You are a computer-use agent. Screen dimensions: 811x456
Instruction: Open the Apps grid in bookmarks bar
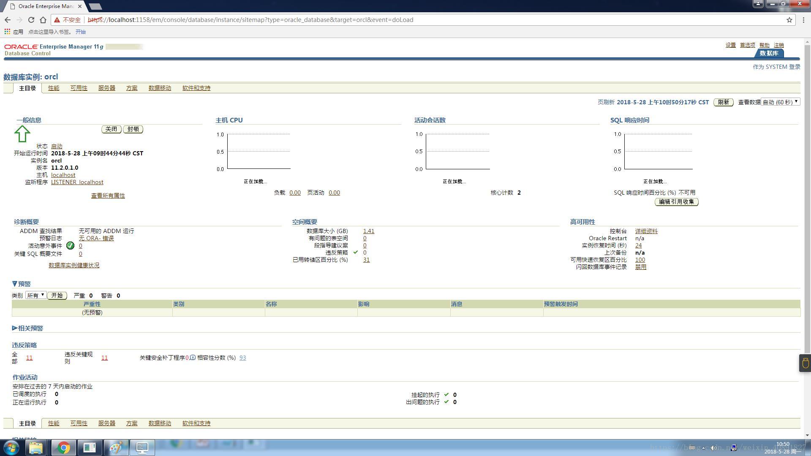(7, 32)
